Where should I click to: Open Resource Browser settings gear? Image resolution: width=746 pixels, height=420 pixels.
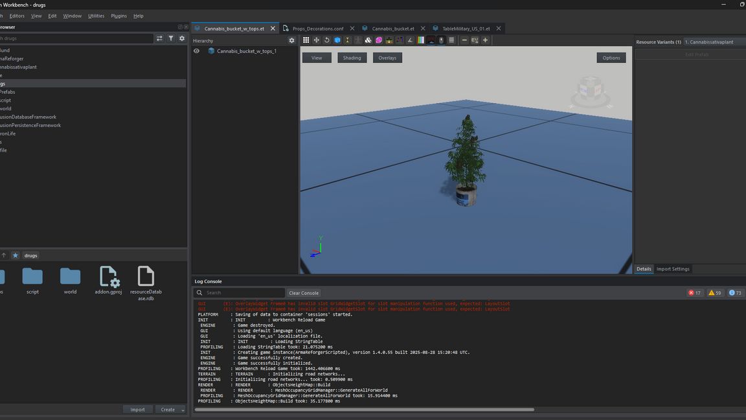pyautogui.click(x=182, y=38)
